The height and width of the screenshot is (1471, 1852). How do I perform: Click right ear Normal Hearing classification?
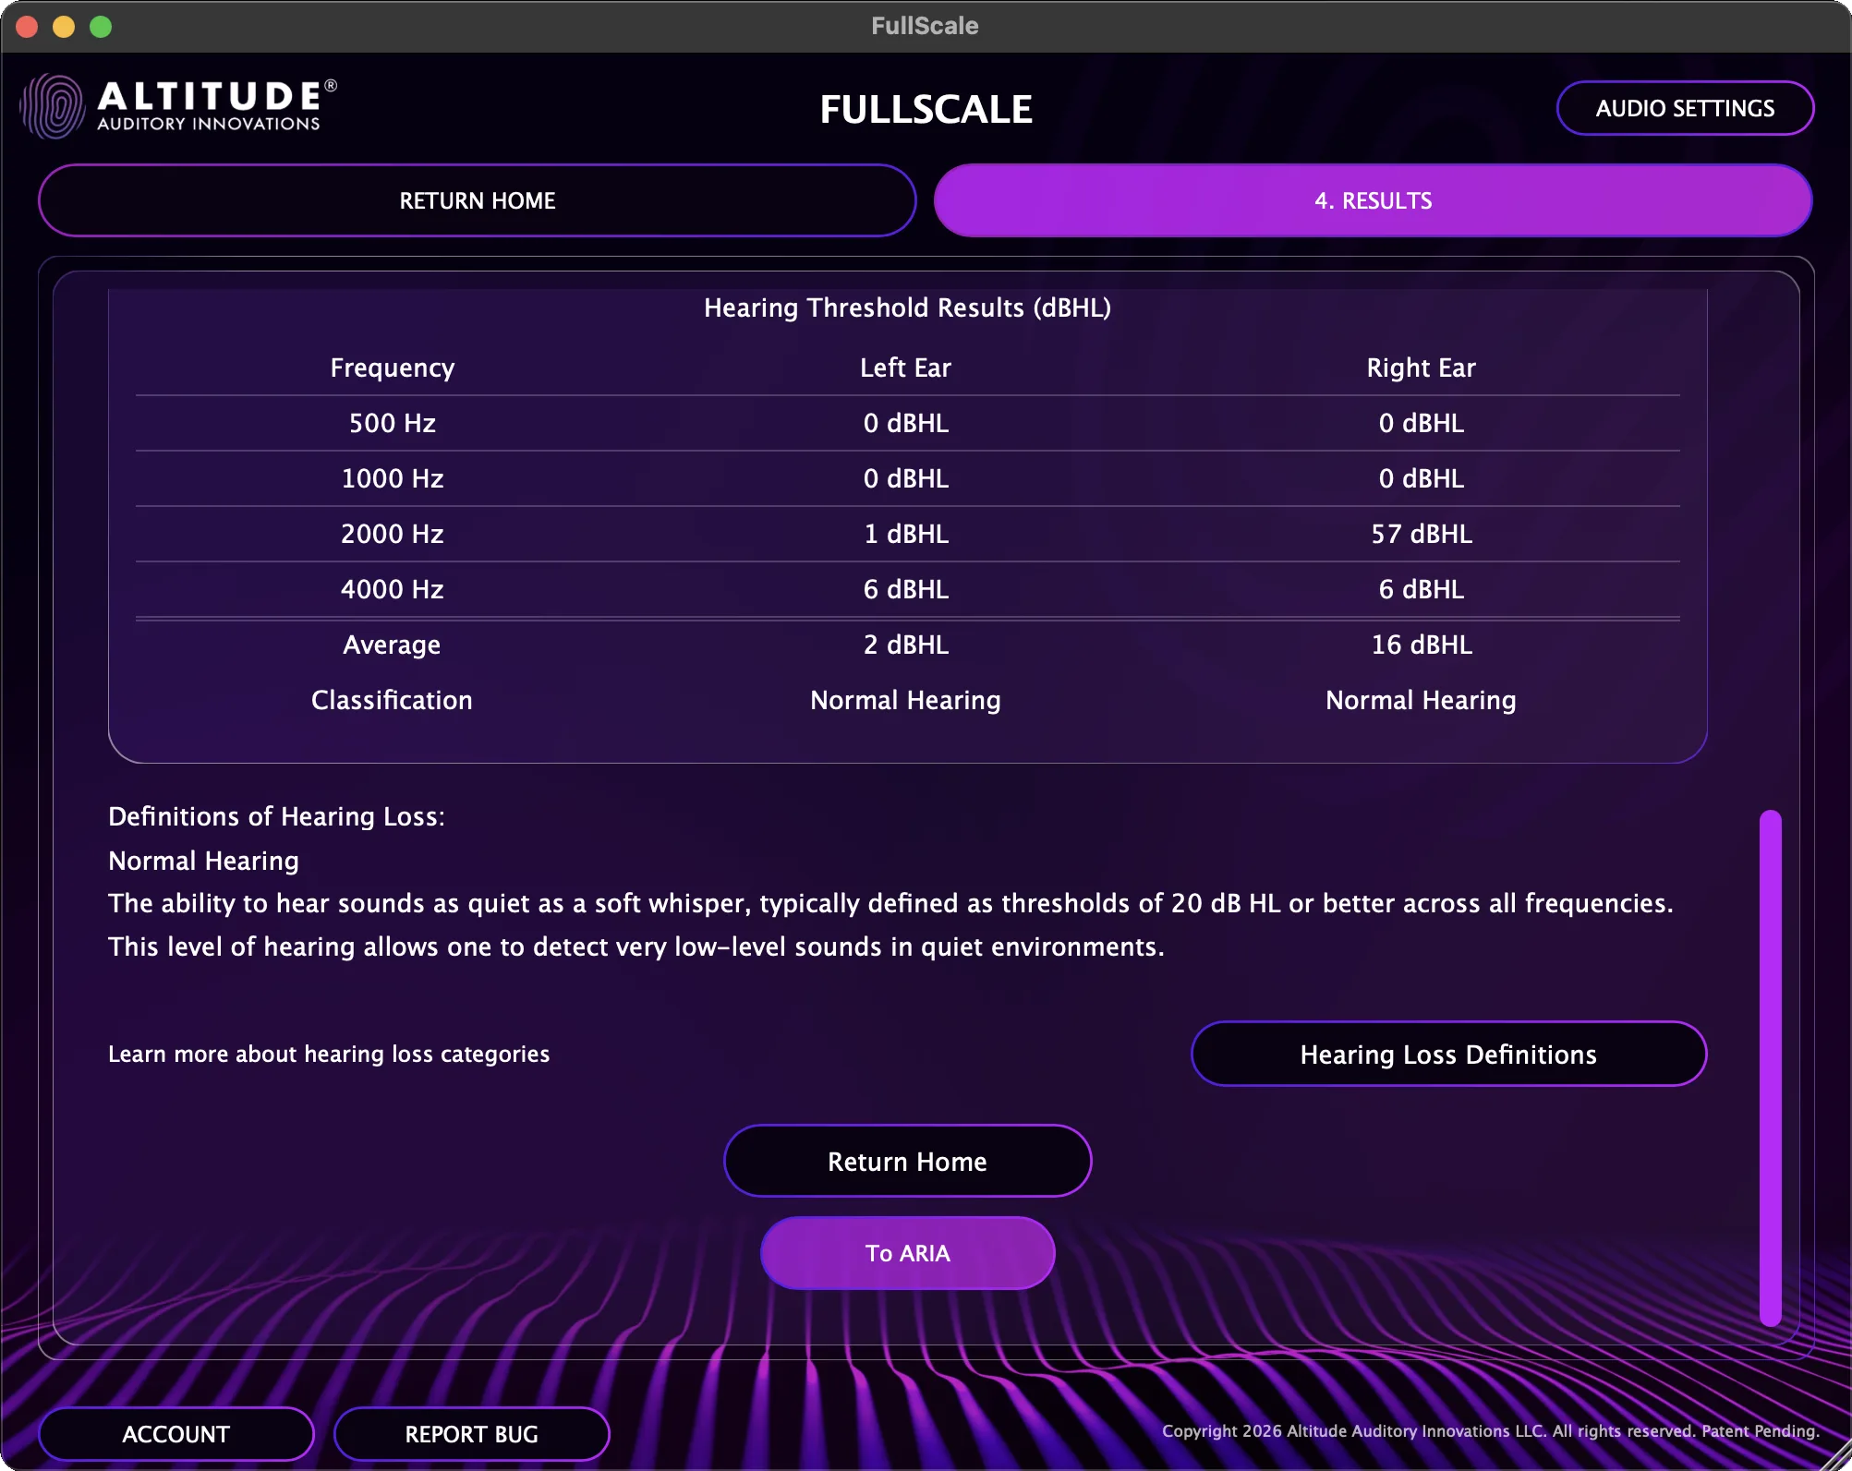(x=1421, y=700)
